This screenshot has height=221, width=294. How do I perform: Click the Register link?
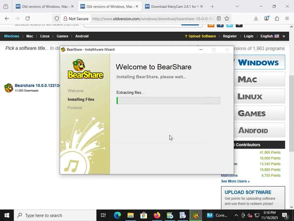click(230, 36)
